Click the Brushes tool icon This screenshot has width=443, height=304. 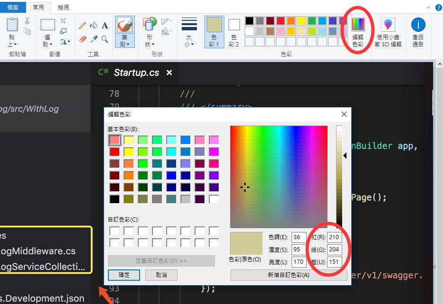point(124,25)
